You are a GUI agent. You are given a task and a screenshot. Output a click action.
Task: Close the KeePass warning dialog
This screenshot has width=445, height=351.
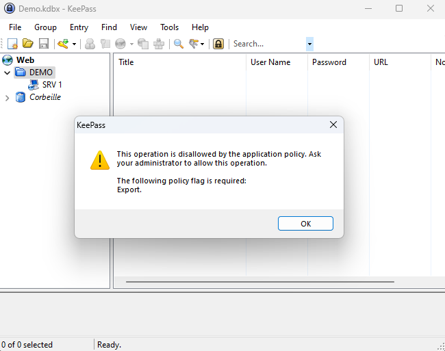click(333, 125)
